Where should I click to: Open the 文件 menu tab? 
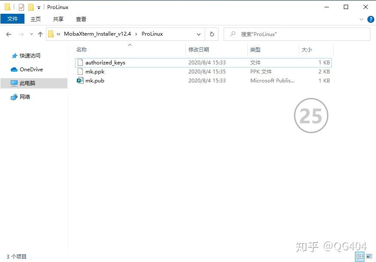[12, 19]
